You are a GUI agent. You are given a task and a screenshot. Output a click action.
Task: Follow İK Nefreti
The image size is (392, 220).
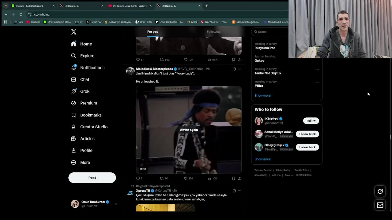click(x=311, y=121)
